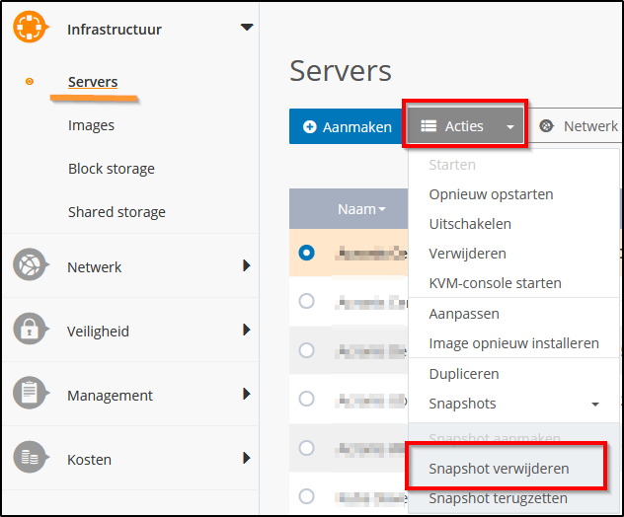
Task: Click the list icon on Acties button
Action: coord(429,126)
